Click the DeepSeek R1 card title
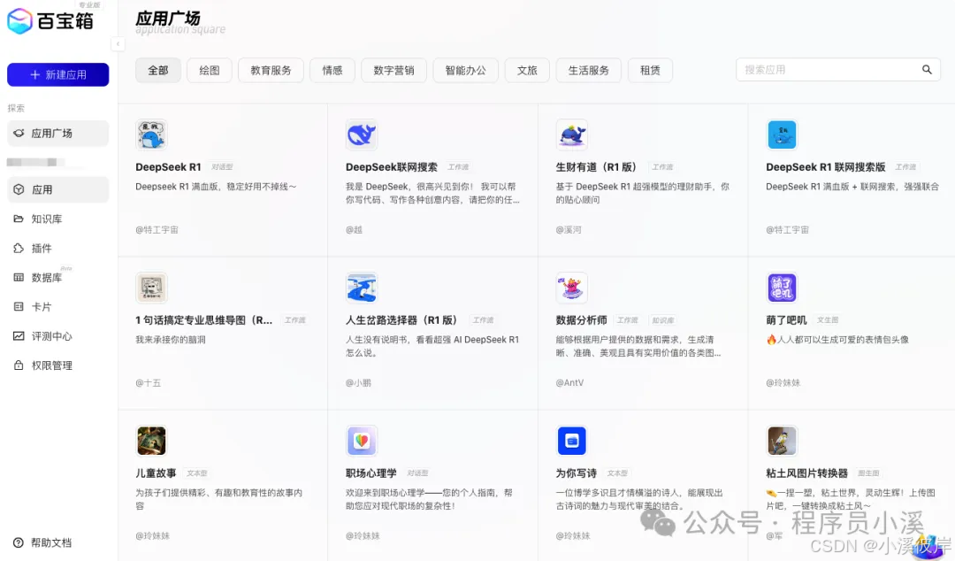Screen dimensions: 955x561 [x=168, y=167]
